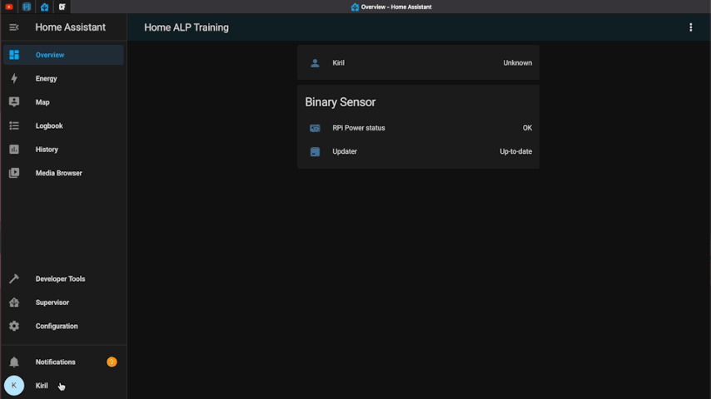This screenshot has height=399, width=711.
Task: Click the Updater entity icon
Action: [x=315, y=152]
